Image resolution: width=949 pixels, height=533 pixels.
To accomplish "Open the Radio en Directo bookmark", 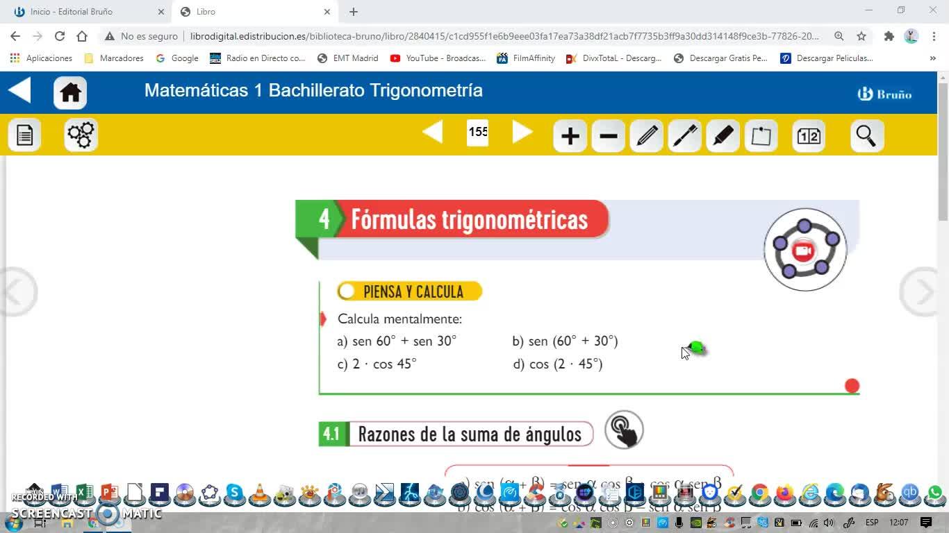I will (258, 58).
